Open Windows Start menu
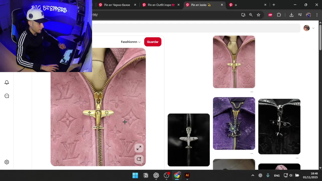The width and height of the screenshot is (322, 181). coord(135,175)
